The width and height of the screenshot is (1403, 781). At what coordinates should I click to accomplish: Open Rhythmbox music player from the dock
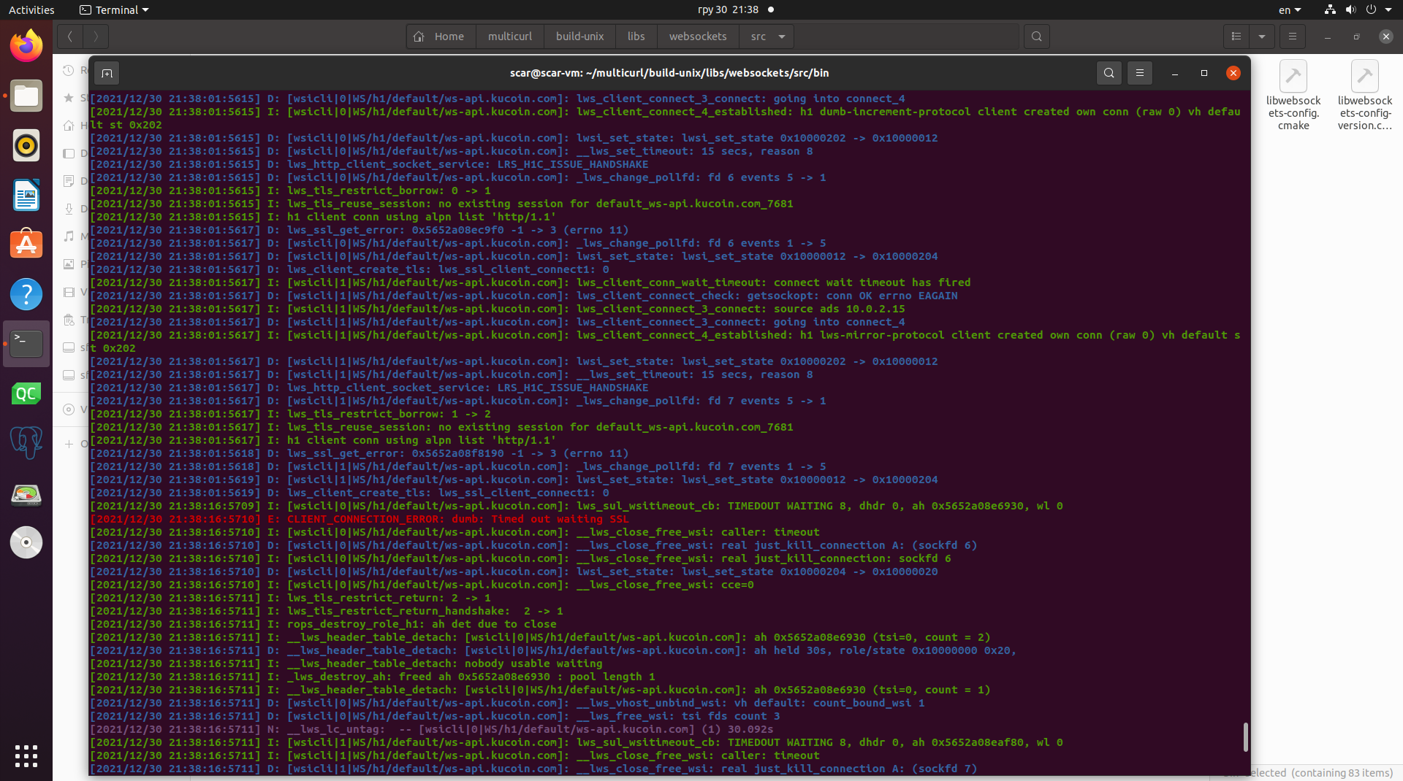[x=26, y=145]
